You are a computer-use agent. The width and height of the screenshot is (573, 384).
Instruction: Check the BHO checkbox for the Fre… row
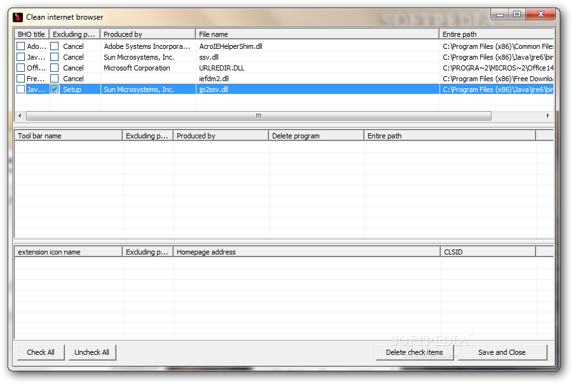pyautogui.click(x=21, y=79)
